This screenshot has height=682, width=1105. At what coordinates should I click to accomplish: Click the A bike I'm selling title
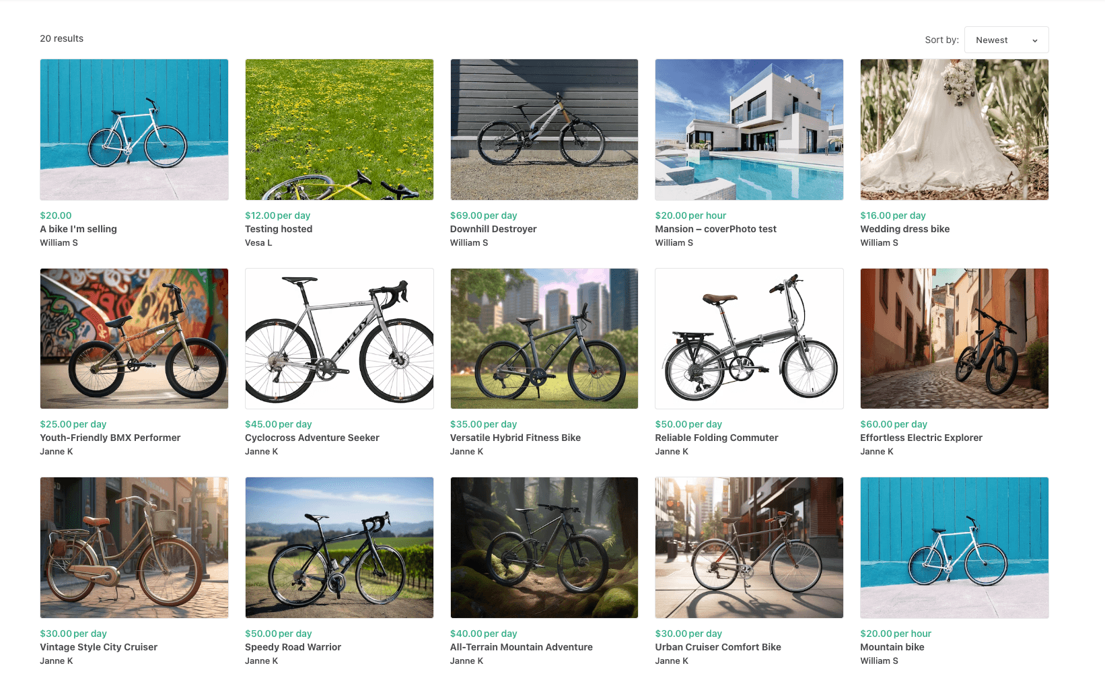(x=78, y=229)
